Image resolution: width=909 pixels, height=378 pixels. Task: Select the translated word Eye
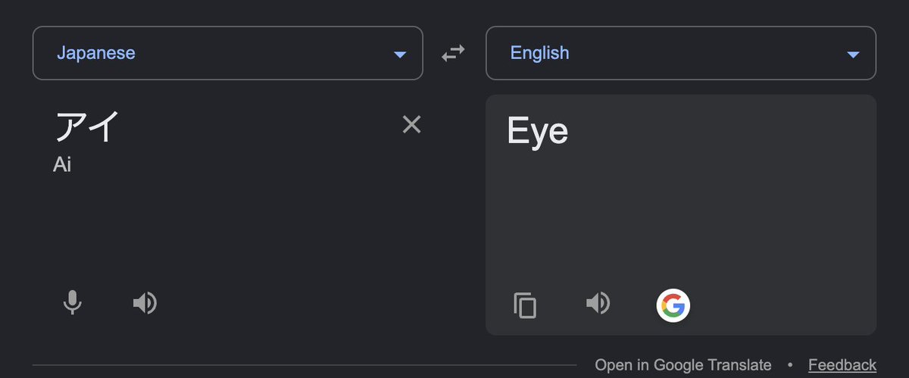537,133
